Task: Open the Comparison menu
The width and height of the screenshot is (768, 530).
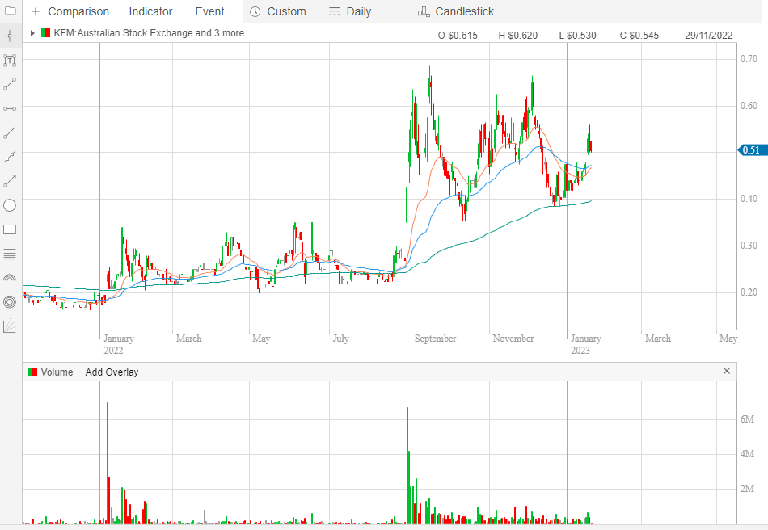Action: pyautogui.click(x=78, y=11)
